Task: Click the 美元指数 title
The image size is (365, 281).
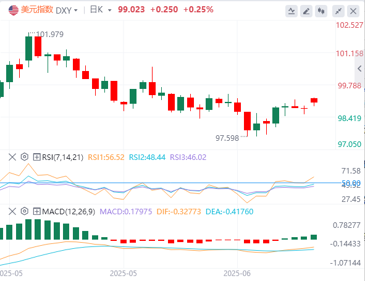Action: (37, 10)
